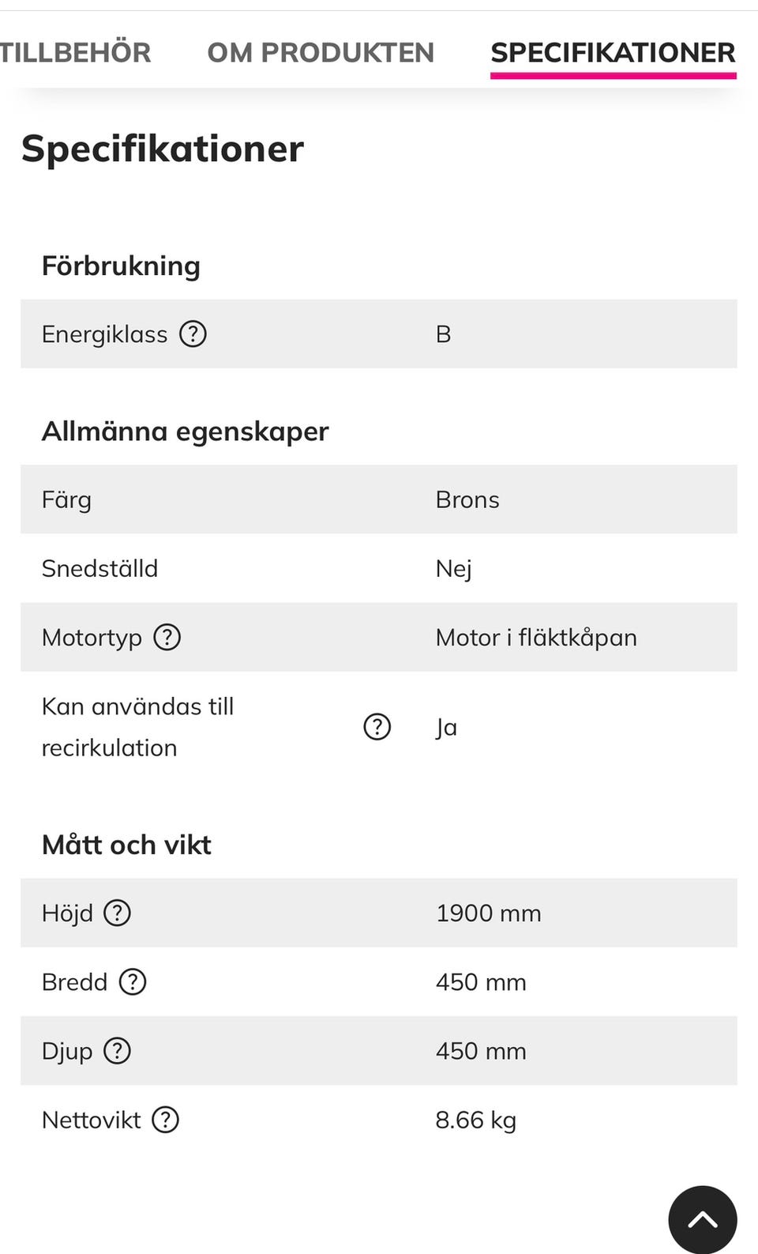Click the Mått och vikt heading
Viewport: 758px width, 1254px height.
point(126,845)
